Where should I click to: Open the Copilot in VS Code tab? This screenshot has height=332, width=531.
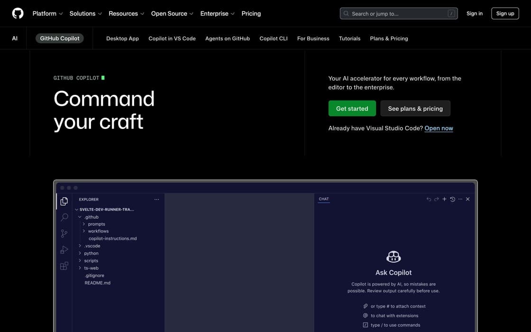pyautogui.click(x=172, y=38)
